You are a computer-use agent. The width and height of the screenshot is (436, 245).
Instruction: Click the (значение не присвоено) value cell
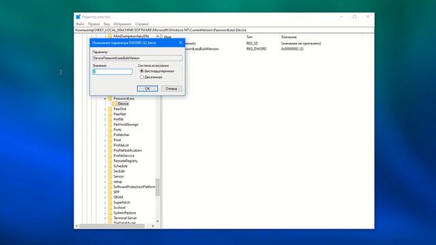(x=301, y=44)
